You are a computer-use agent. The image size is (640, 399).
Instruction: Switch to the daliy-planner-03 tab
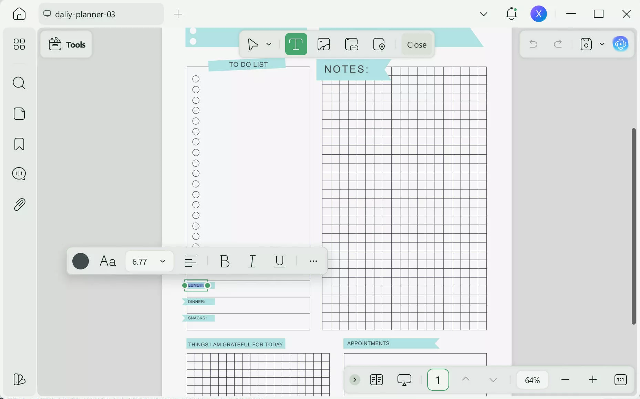pos(101,14)
